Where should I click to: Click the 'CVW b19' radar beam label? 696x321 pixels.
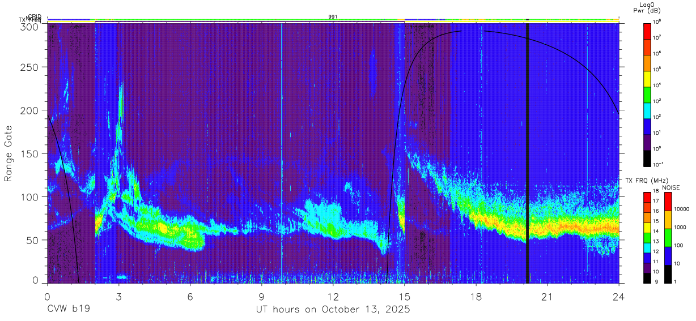click(x=68, y=310)
